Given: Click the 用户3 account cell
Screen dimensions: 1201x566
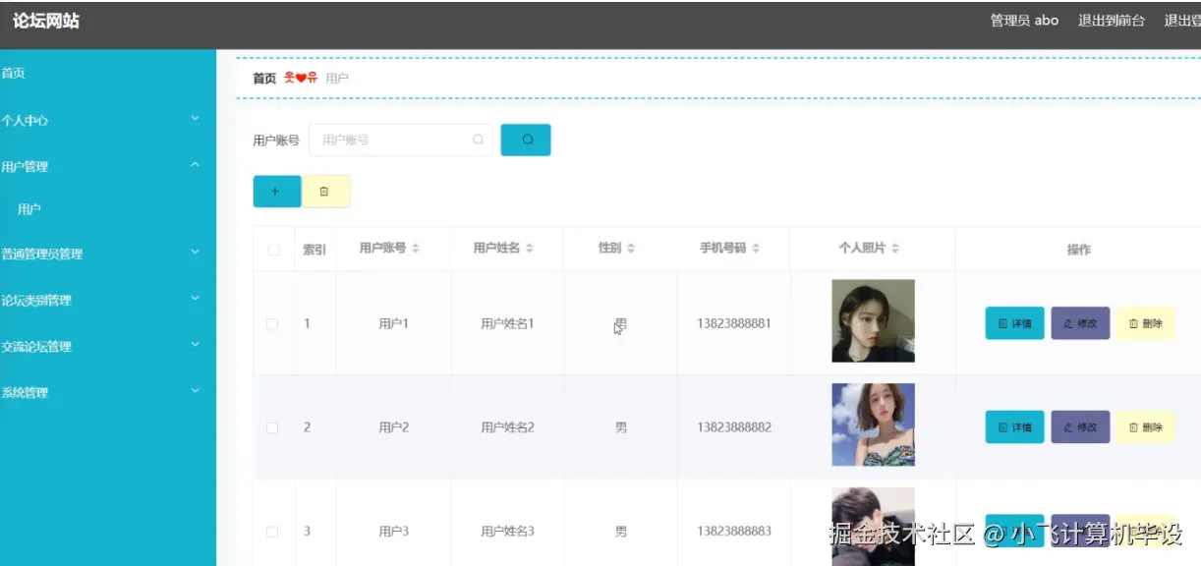Looking at the screenshot, I should pyautogui.click(x=393, y=532).
